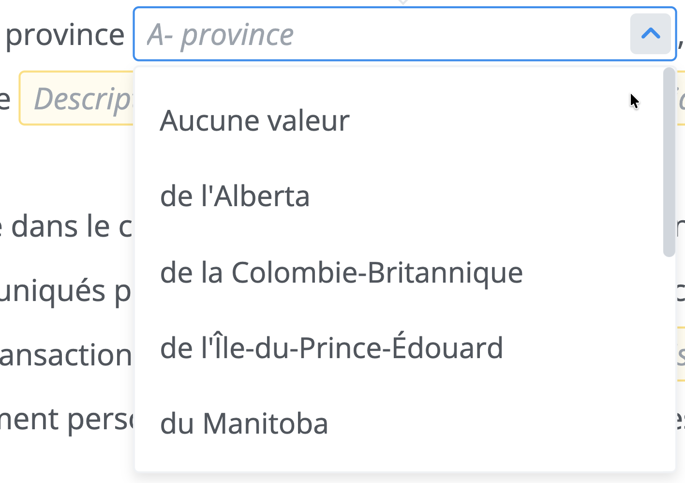
Task: Click the "ansaction" text fragment on the left
Action: tap(65, 355)
